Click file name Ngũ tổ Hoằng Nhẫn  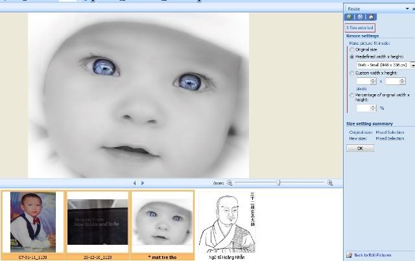(x=227, y=257)
